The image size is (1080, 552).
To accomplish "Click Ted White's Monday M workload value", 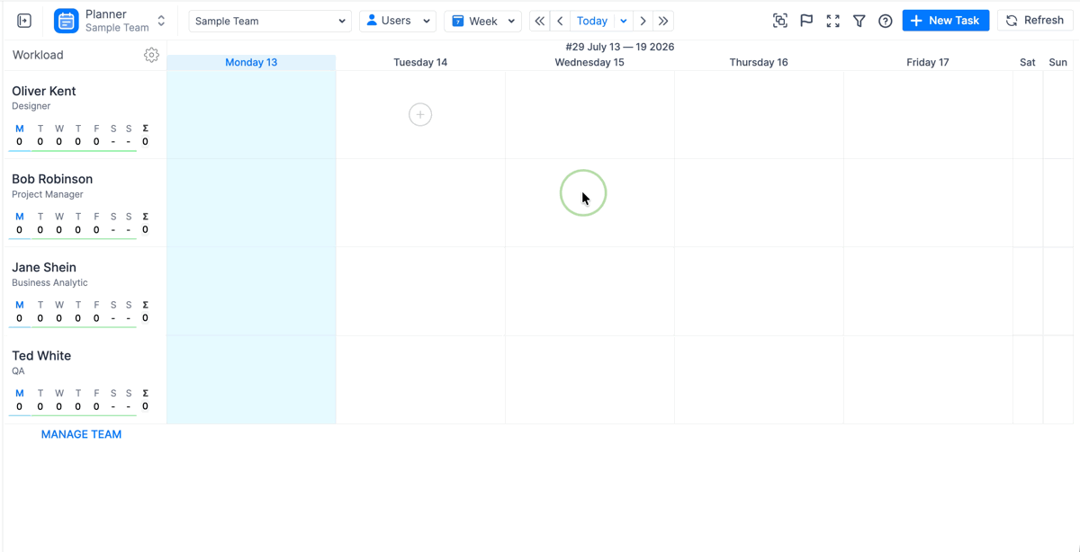I will point(20,405).
